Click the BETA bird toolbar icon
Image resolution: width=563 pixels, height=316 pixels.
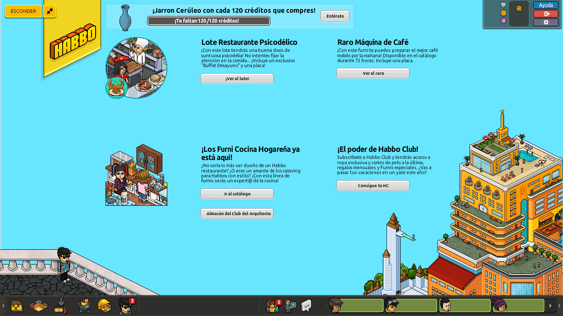(60, 306)
